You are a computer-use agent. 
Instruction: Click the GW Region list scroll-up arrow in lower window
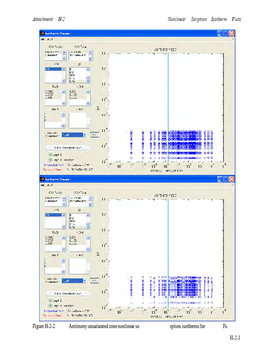[63, 197]
